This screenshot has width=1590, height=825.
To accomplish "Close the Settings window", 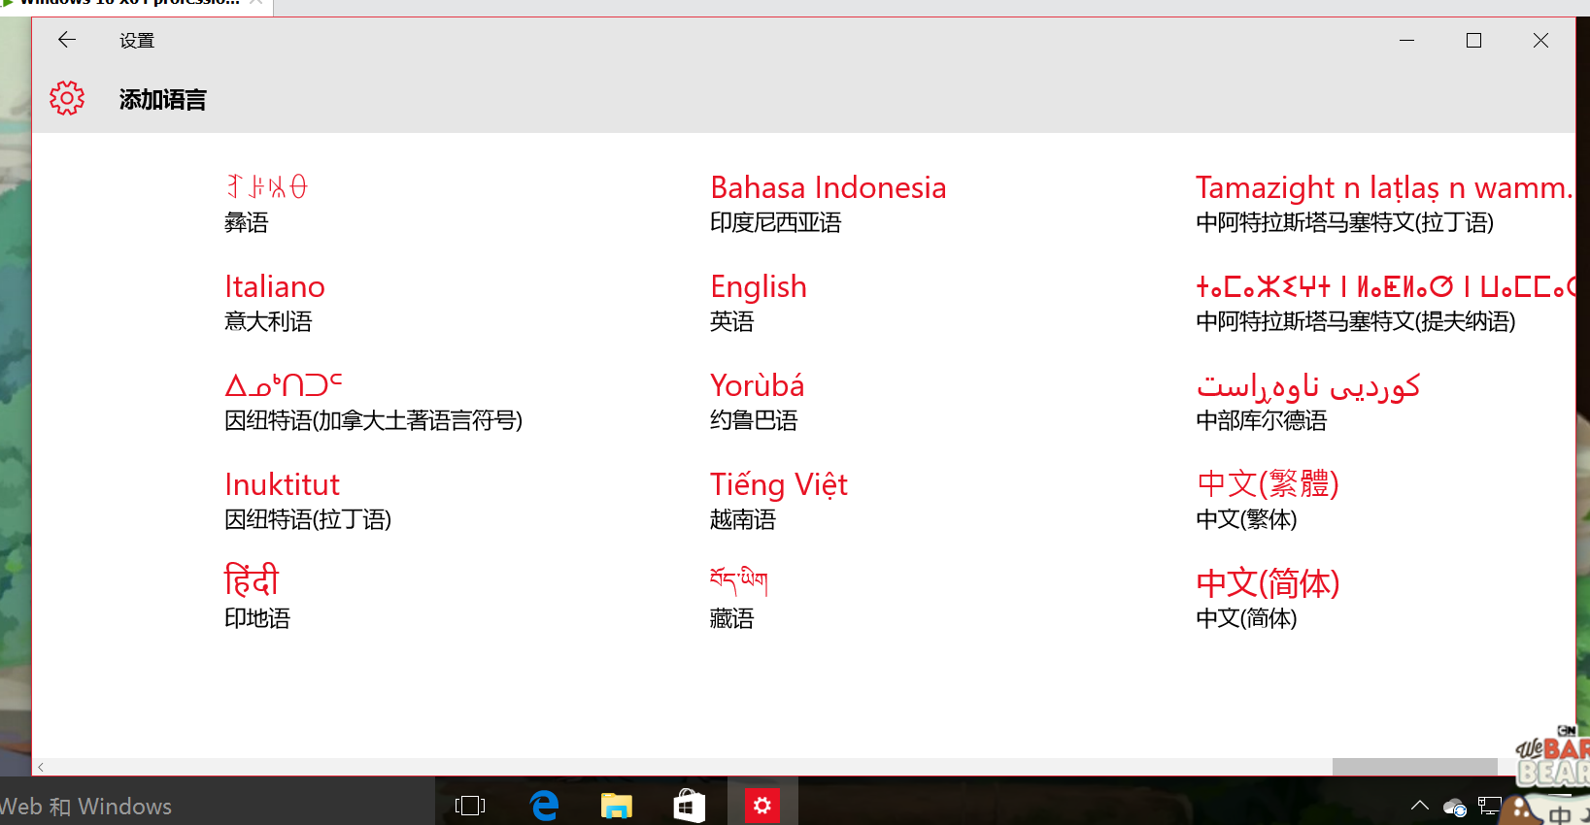I will pyautogui.click(x=1540, y=40).
